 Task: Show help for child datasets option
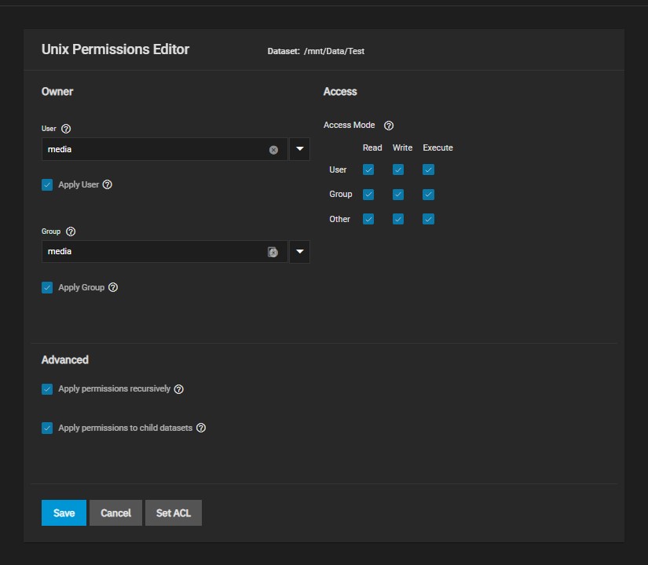pyautogui.click(x=201, y=428)
